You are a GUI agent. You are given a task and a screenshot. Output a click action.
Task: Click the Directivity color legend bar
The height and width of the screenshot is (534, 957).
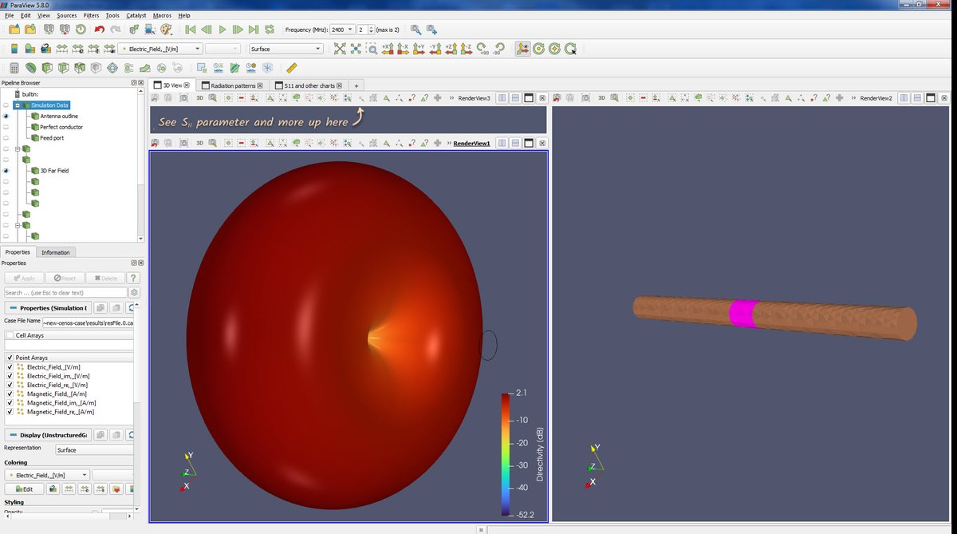tap(507, 453)
